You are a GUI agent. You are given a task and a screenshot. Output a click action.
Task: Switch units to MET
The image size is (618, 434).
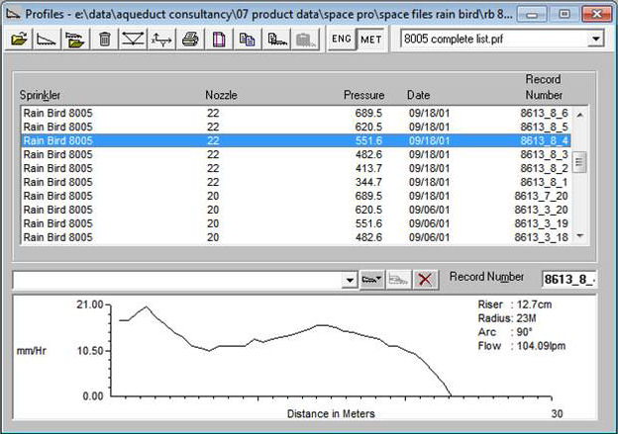point(370,39)
